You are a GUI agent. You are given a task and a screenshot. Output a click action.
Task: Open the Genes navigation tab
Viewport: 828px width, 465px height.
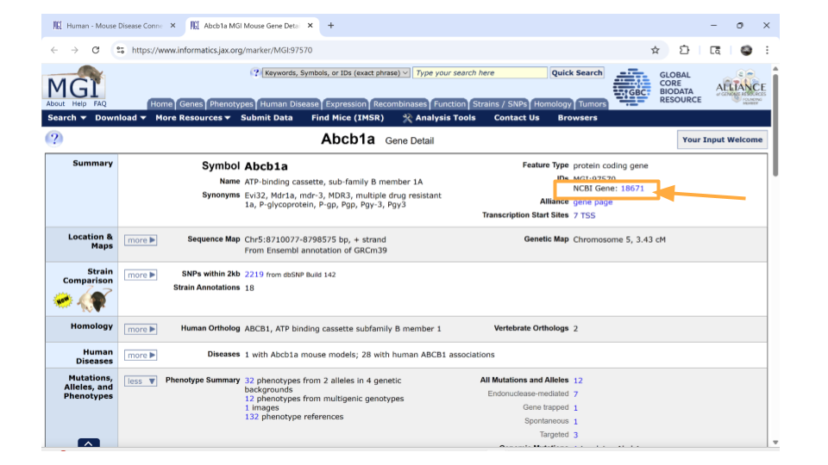pos(191,104)
